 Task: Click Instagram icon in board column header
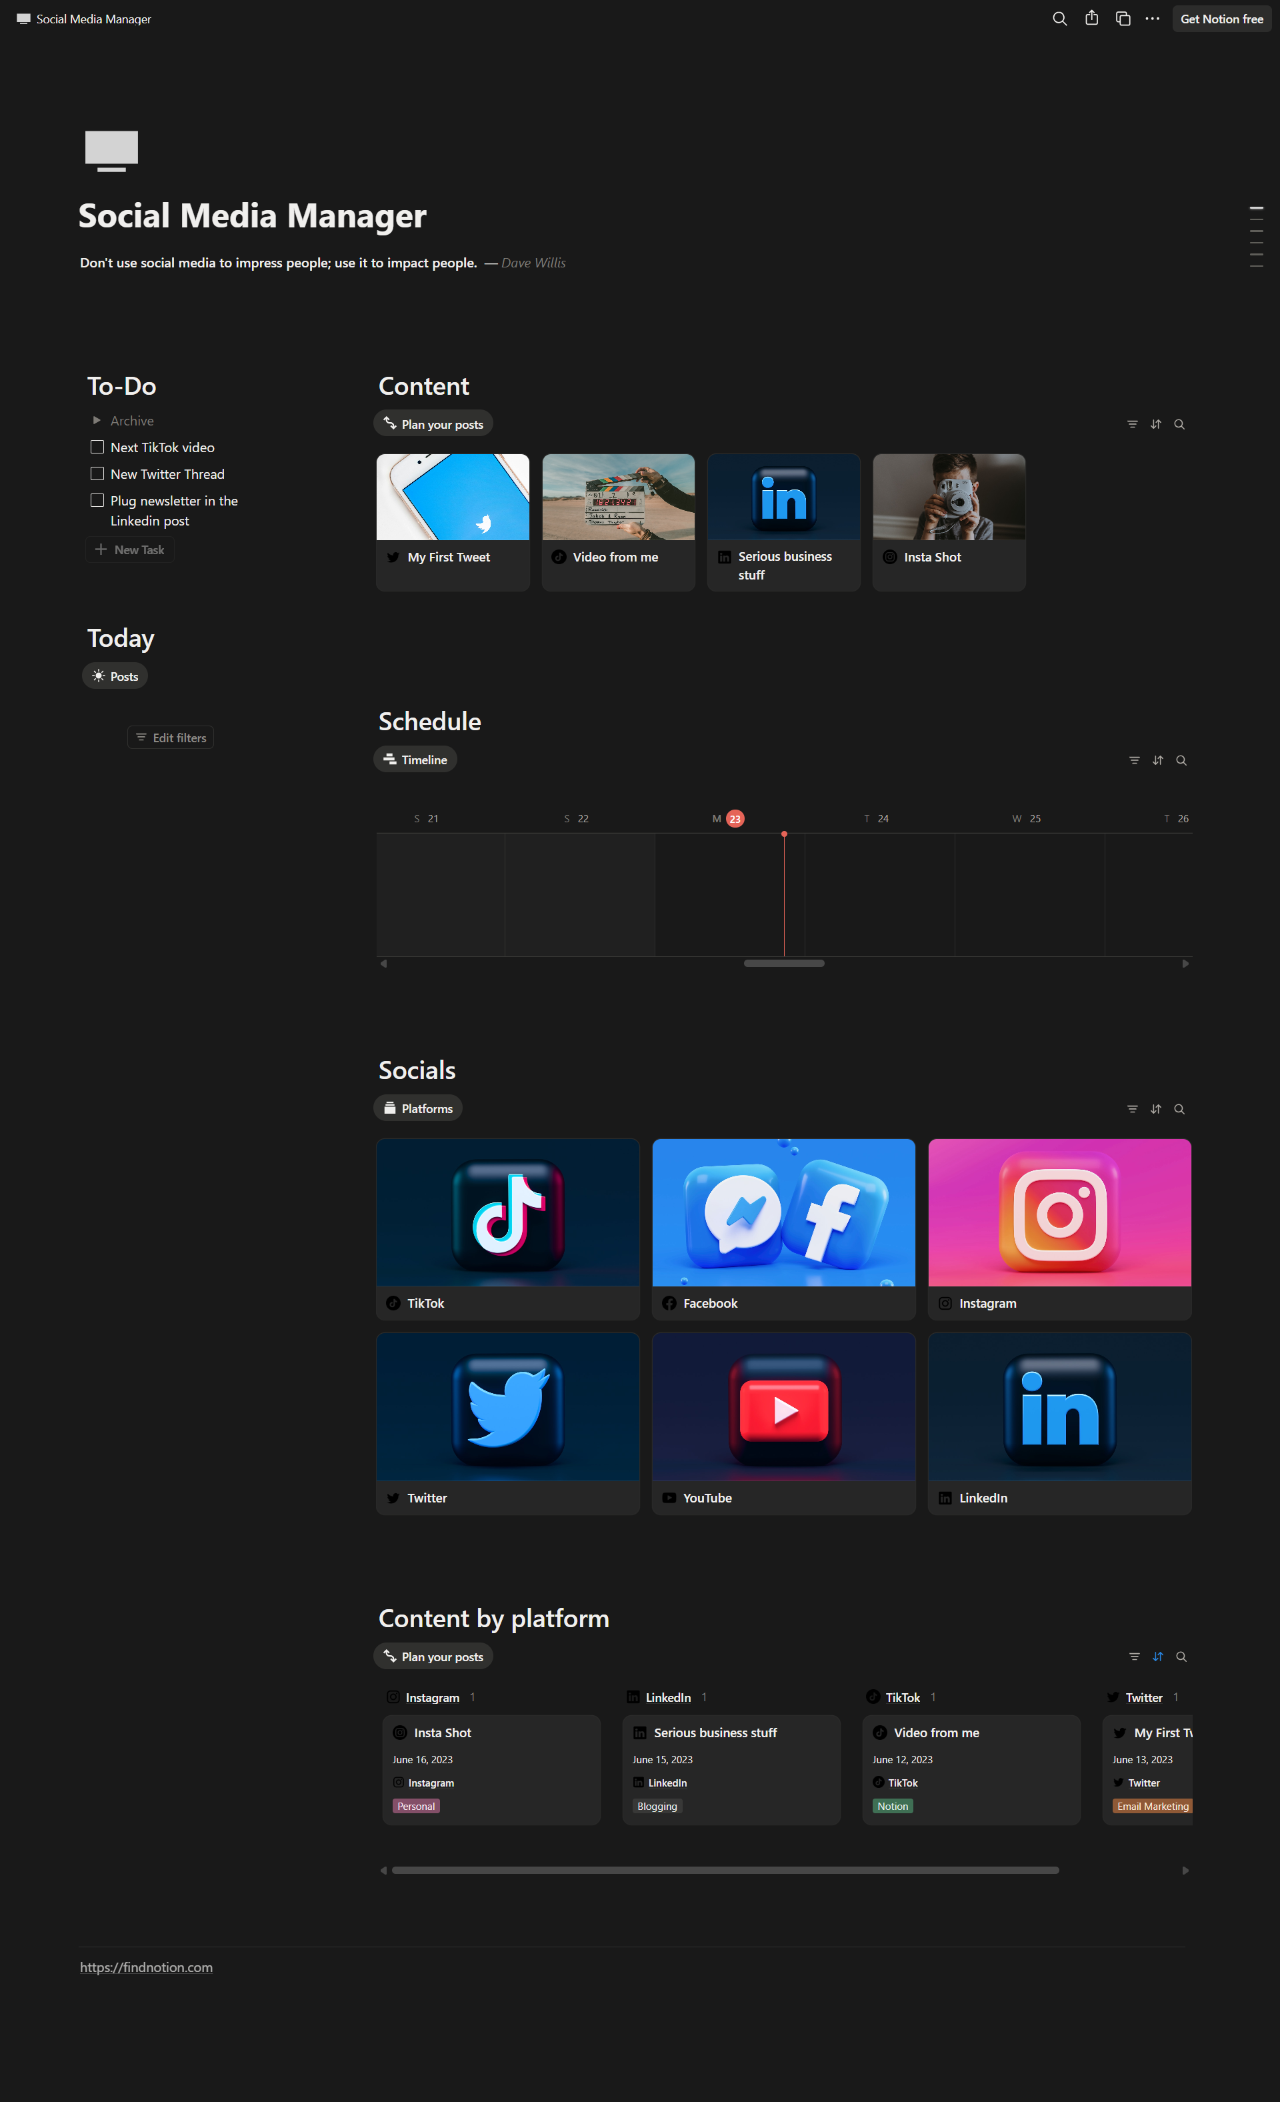pyautogui.click(x=393, y=1698)
